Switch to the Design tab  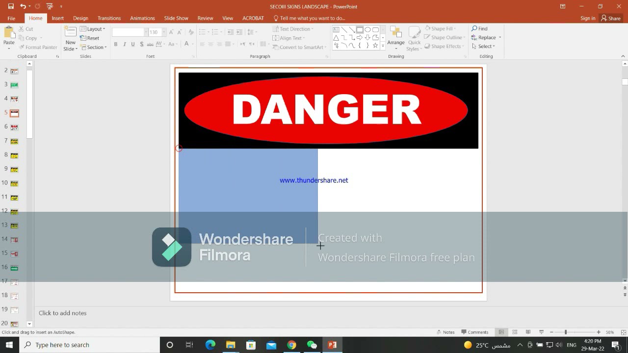click(x=80, y=18)
